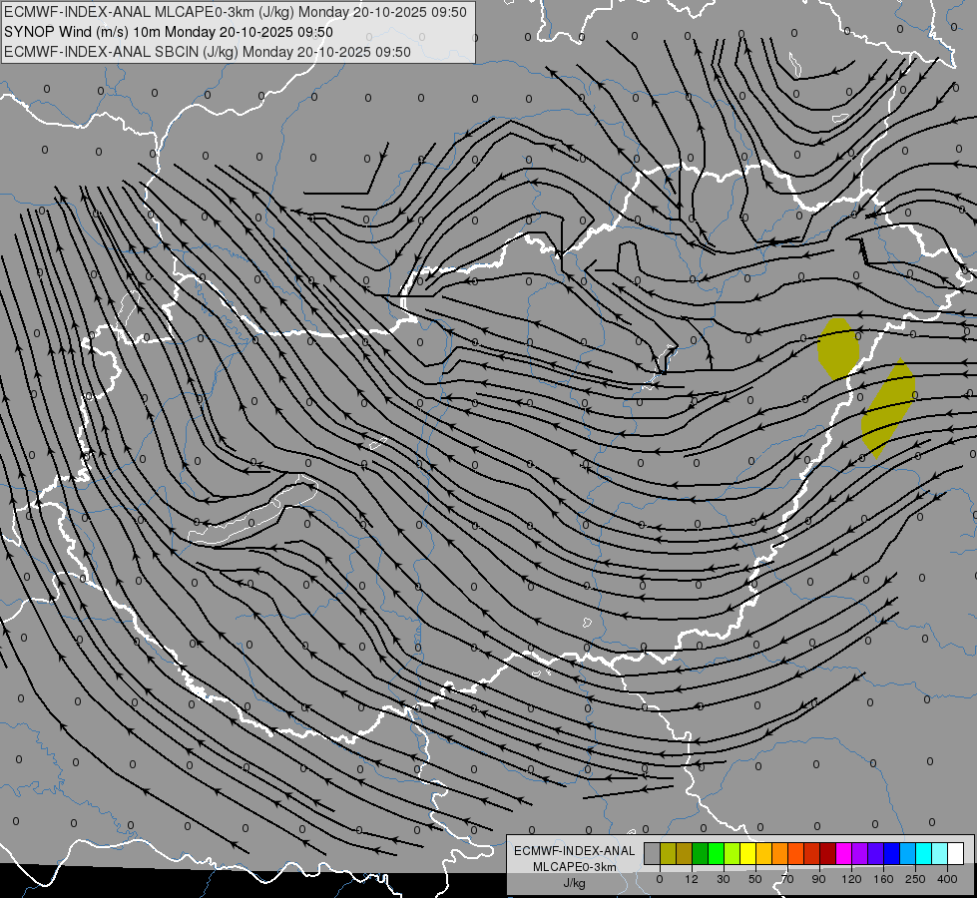Click the legend value label 400
Screen dimensions: 977x898
[x=947, y=879]
